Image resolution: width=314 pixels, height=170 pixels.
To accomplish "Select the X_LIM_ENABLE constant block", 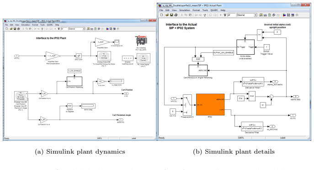I will coord(75,71).
